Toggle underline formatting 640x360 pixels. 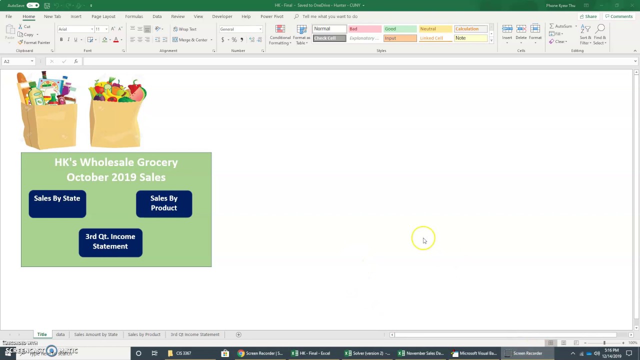[75, 39]
